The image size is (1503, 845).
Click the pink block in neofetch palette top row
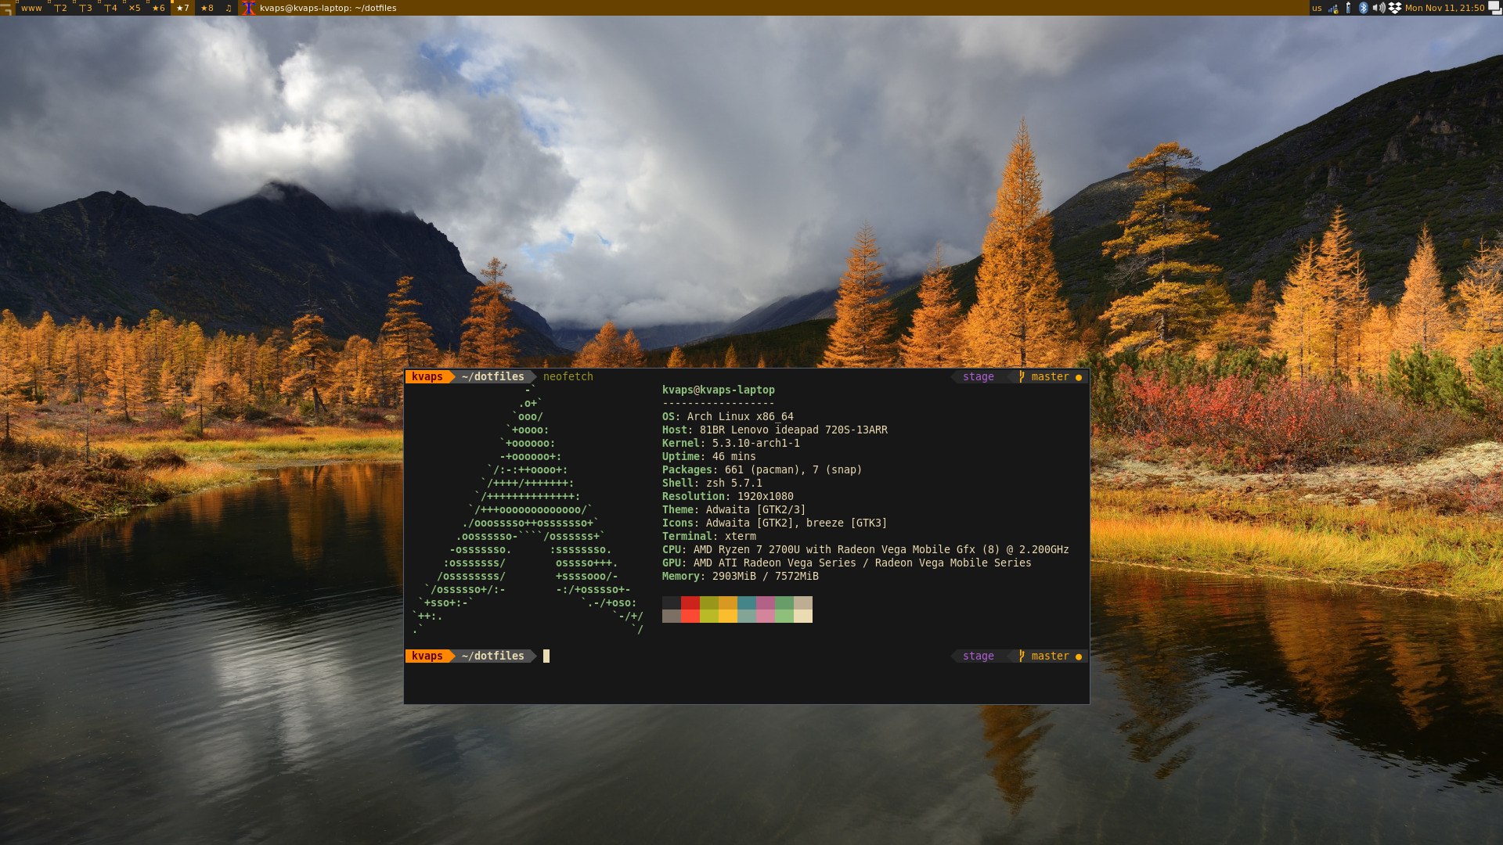tap(766, 602)
